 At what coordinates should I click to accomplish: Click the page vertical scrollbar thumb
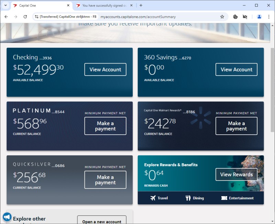pyautogui.click(x=272, y=90)
